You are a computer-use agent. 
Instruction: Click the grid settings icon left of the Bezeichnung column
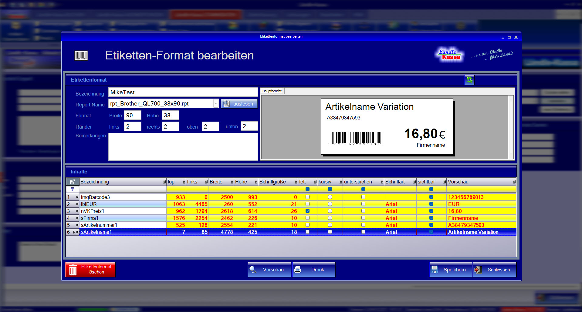[72, 182]
